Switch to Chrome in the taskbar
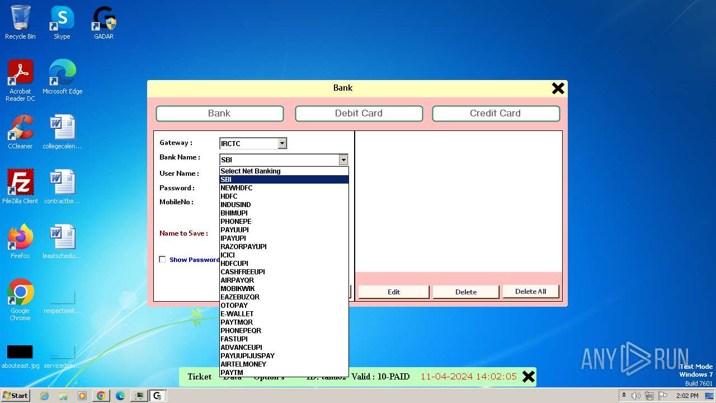Screen dimensions: 716x403 coord(101,396)
